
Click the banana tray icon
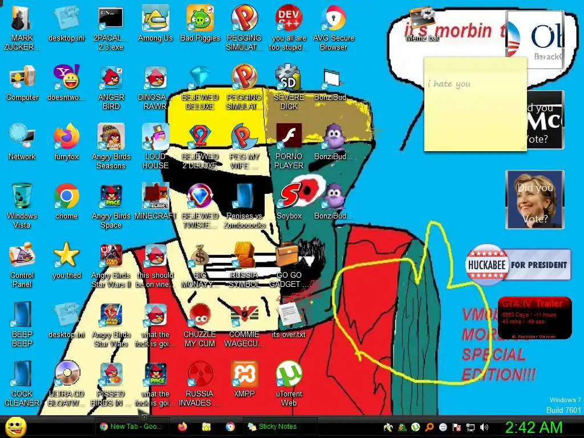388,428
